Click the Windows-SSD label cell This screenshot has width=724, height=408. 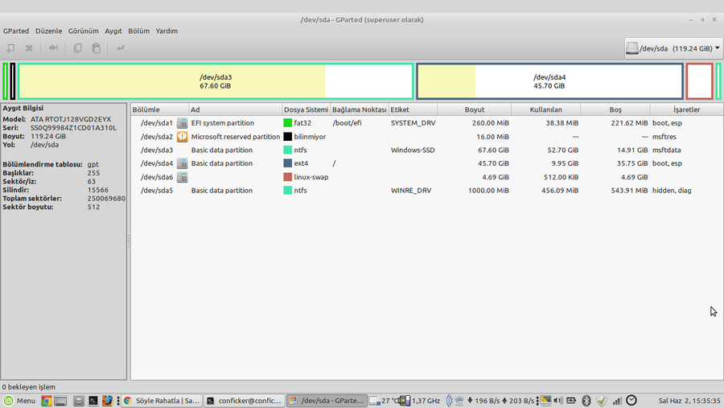[413, 150]
